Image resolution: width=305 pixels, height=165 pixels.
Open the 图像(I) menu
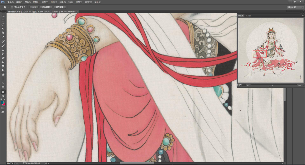[x=28, y=2]
